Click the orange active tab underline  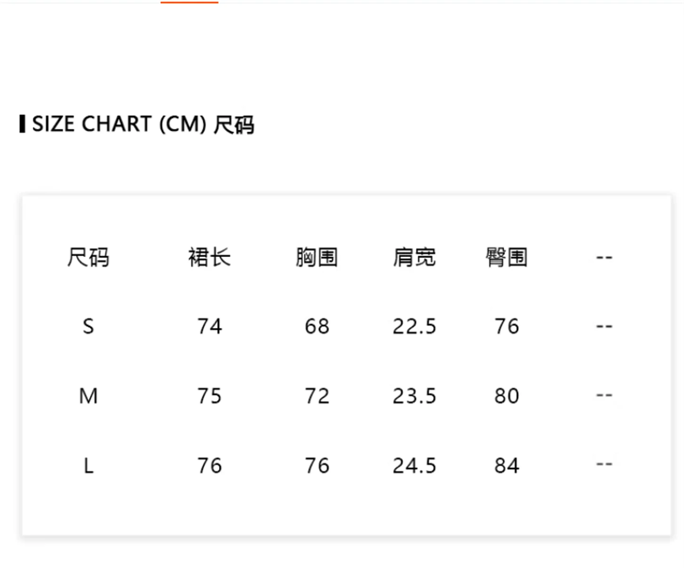point(189,2)
